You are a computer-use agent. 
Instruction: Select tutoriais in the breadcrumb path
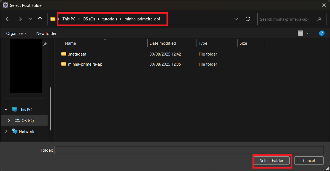[110, 19]
